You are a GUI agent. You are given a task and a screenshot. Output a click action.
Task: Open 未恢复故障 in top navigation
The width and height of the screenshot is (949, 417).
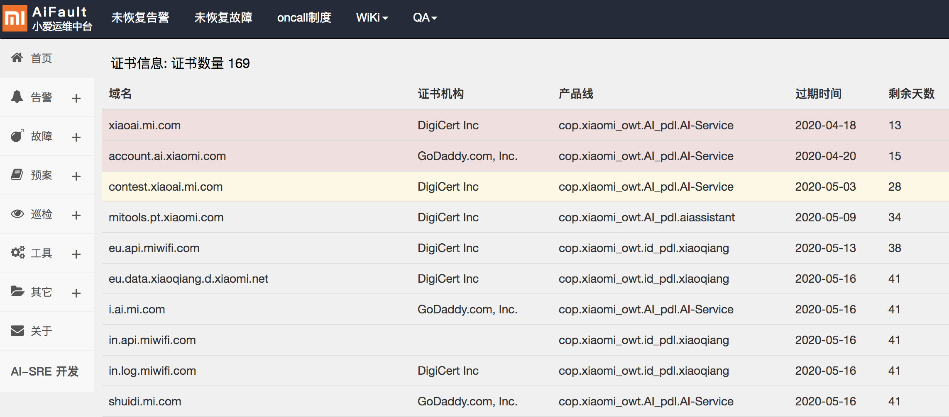click(x=223, y=17)
